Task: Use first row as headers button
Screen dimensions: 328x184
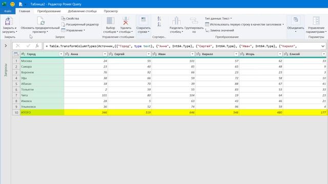Action: pyautogui.click(x=244, y=25)
